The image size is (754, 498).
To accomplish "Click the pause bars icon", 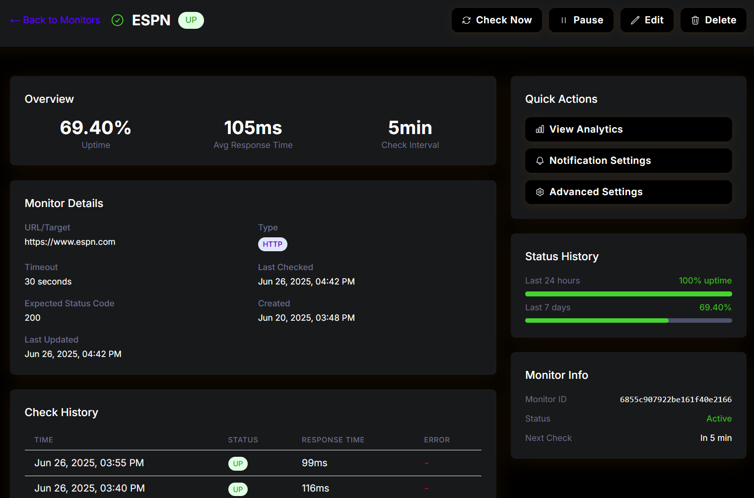I will click(x=563, y=20).
